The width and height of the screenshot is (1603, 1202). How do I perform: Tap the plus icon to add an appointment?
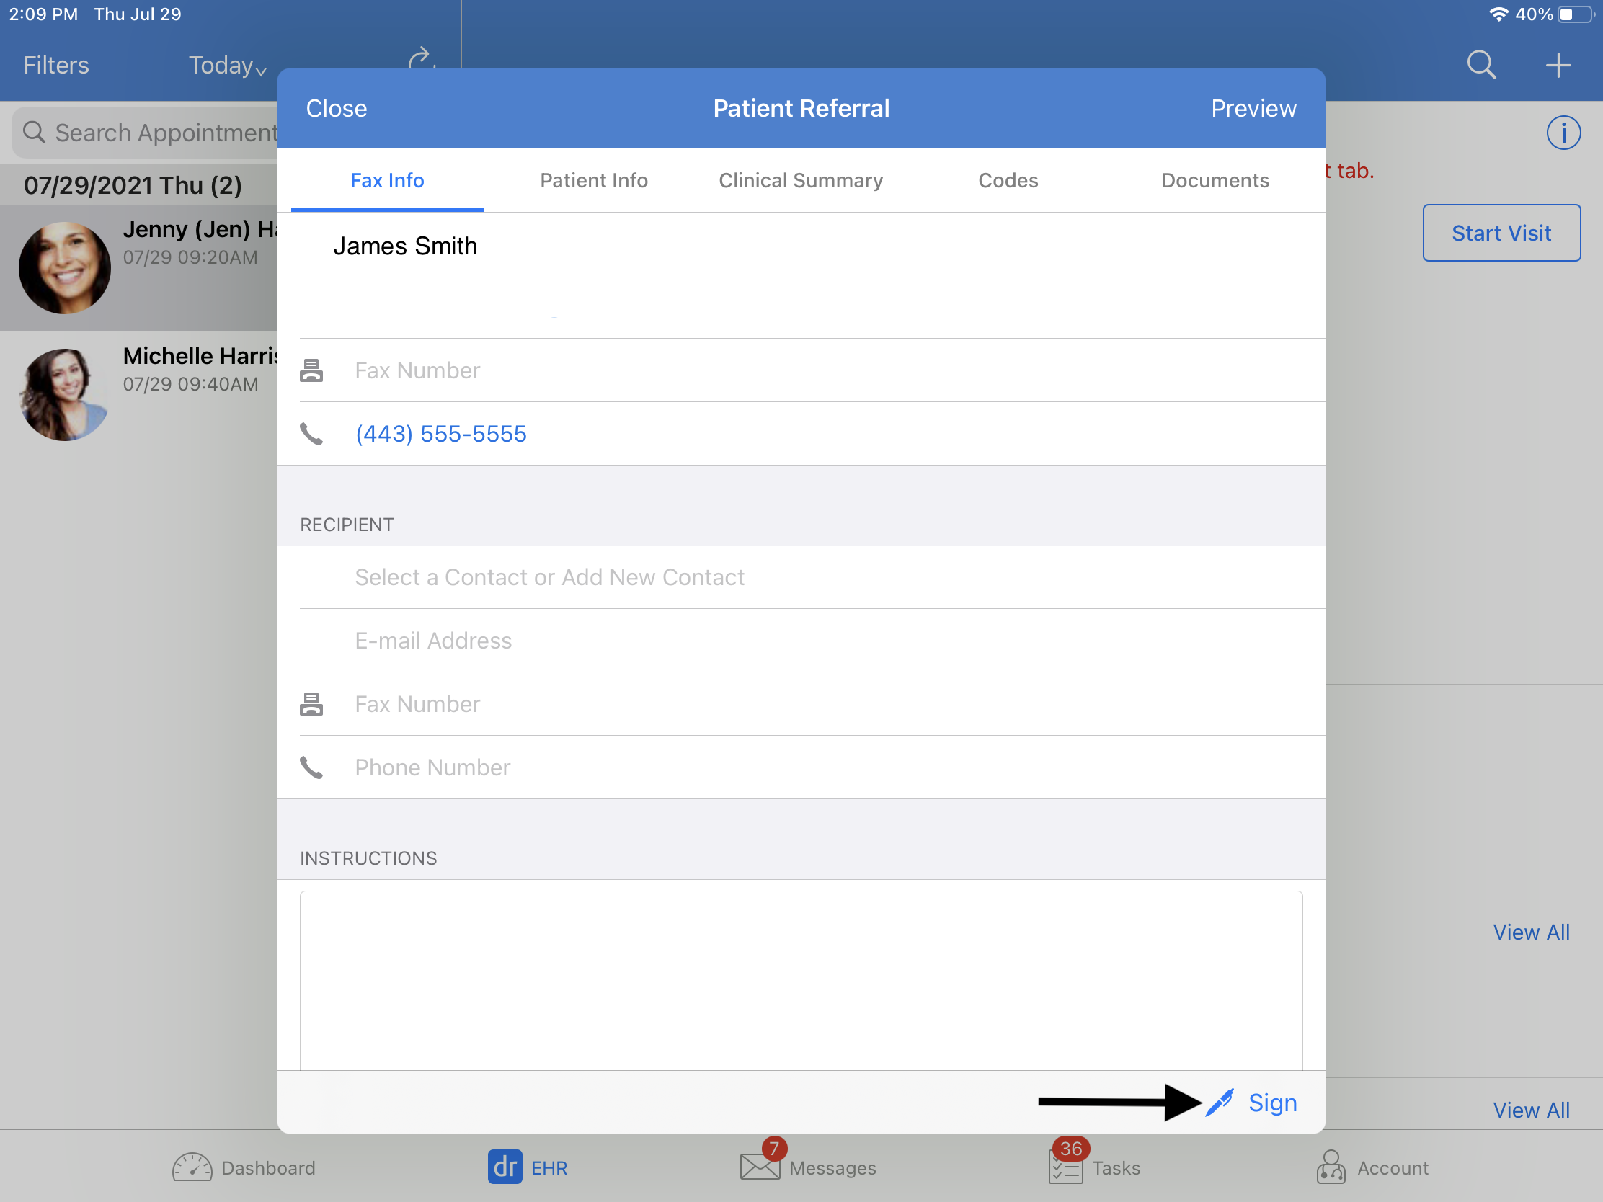[x=1558, y=65]
